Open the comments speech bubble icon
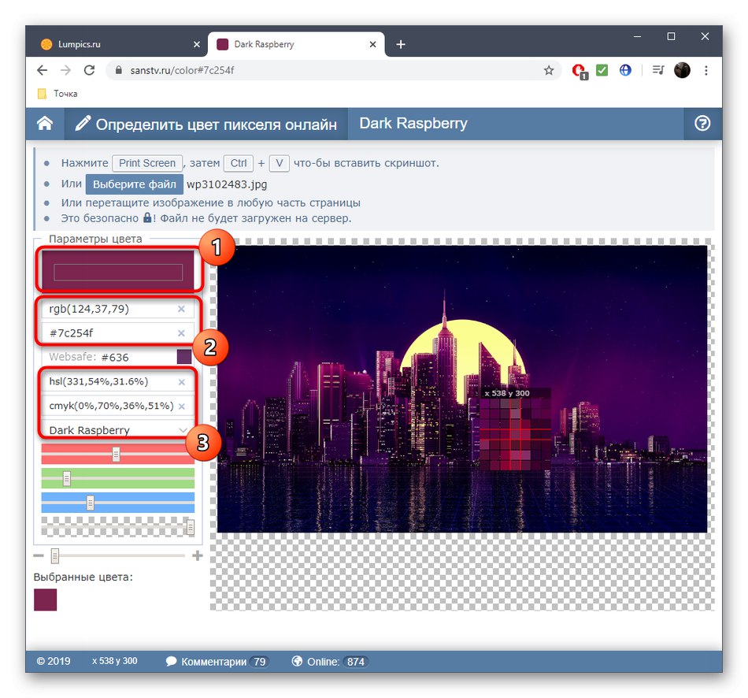 172,661
